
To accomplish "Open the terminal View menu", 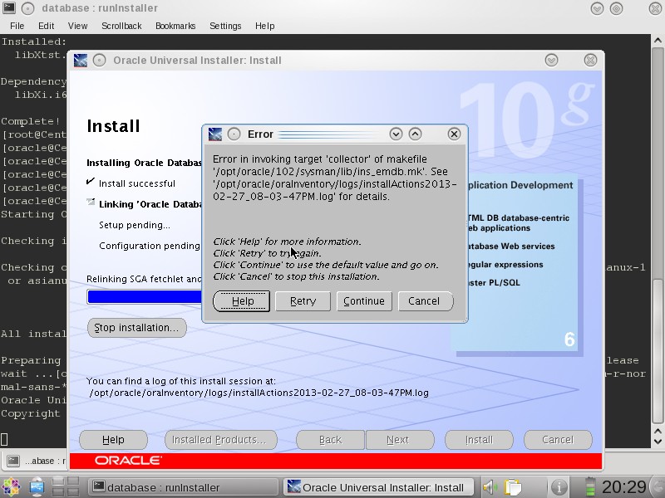I will point(77,26).
